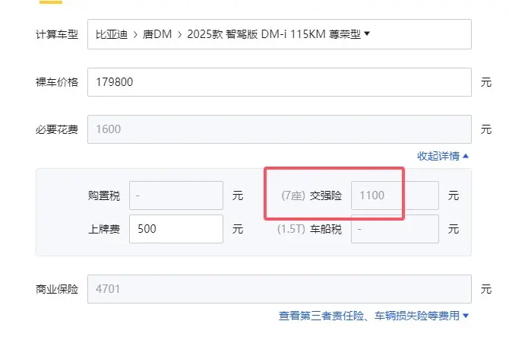Select 唐DM in the model breadcrumb
509x340 pixels.
(157, 34)
